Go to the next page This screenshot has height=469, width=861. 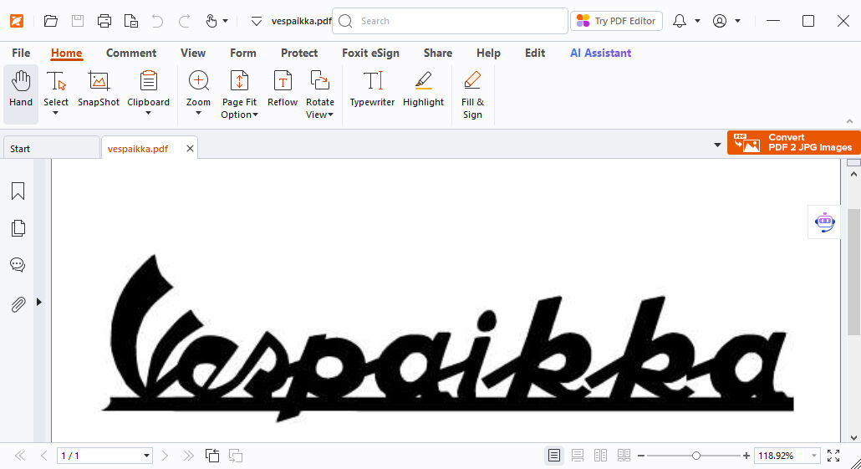(x=165, y=456)
